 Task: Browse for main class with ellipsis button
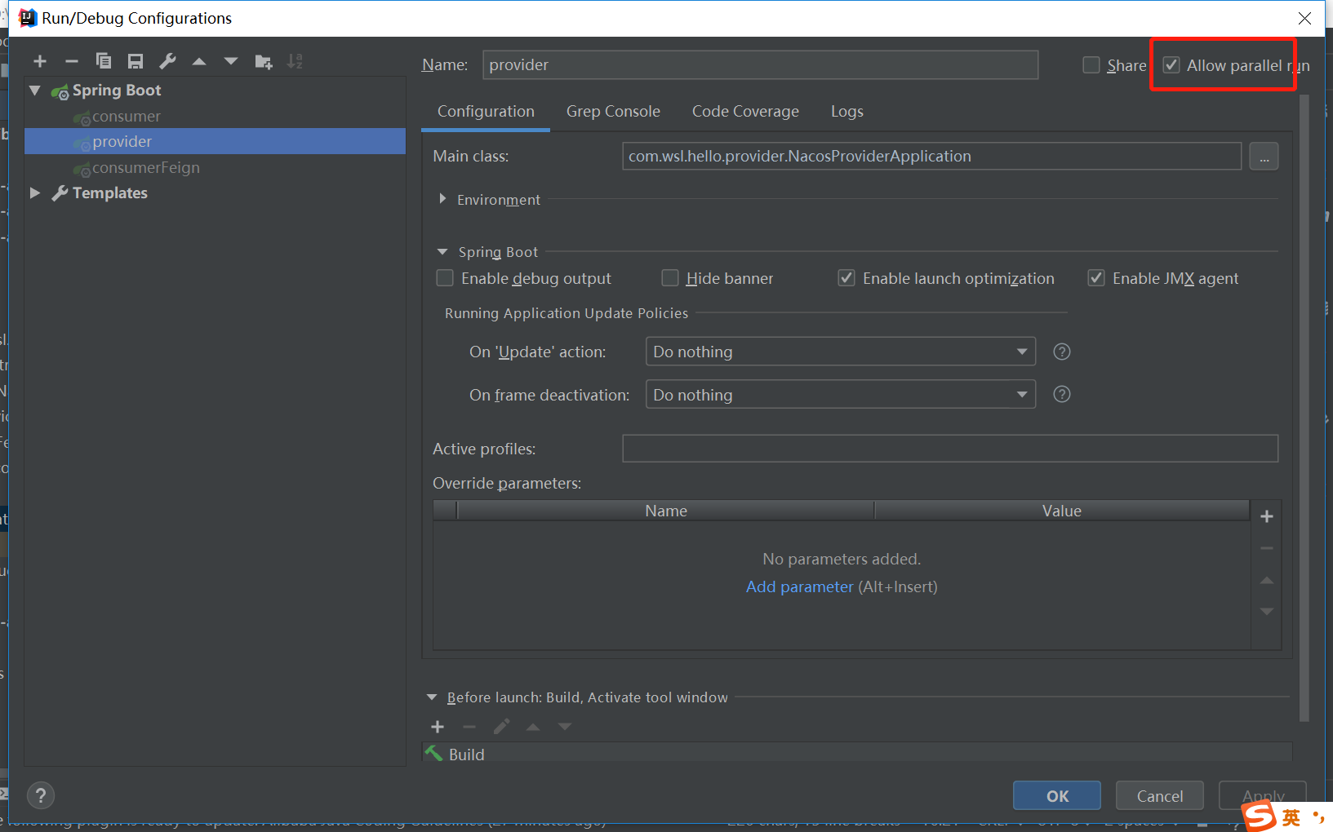(1264, 157)
